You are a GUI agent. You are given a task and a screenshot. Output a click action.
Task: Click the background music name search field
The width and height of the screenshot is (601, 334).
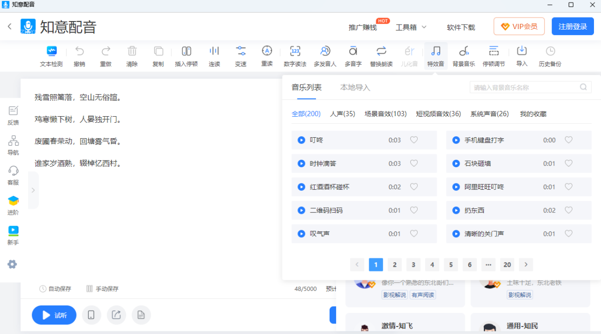[x=526, y=88]
